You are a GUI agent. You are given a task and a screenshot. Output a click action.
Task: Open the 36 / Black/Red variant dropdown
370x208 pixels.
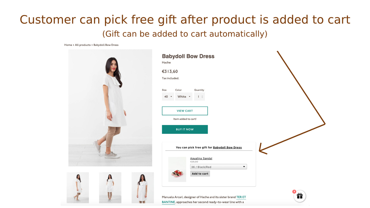point(218,167)
